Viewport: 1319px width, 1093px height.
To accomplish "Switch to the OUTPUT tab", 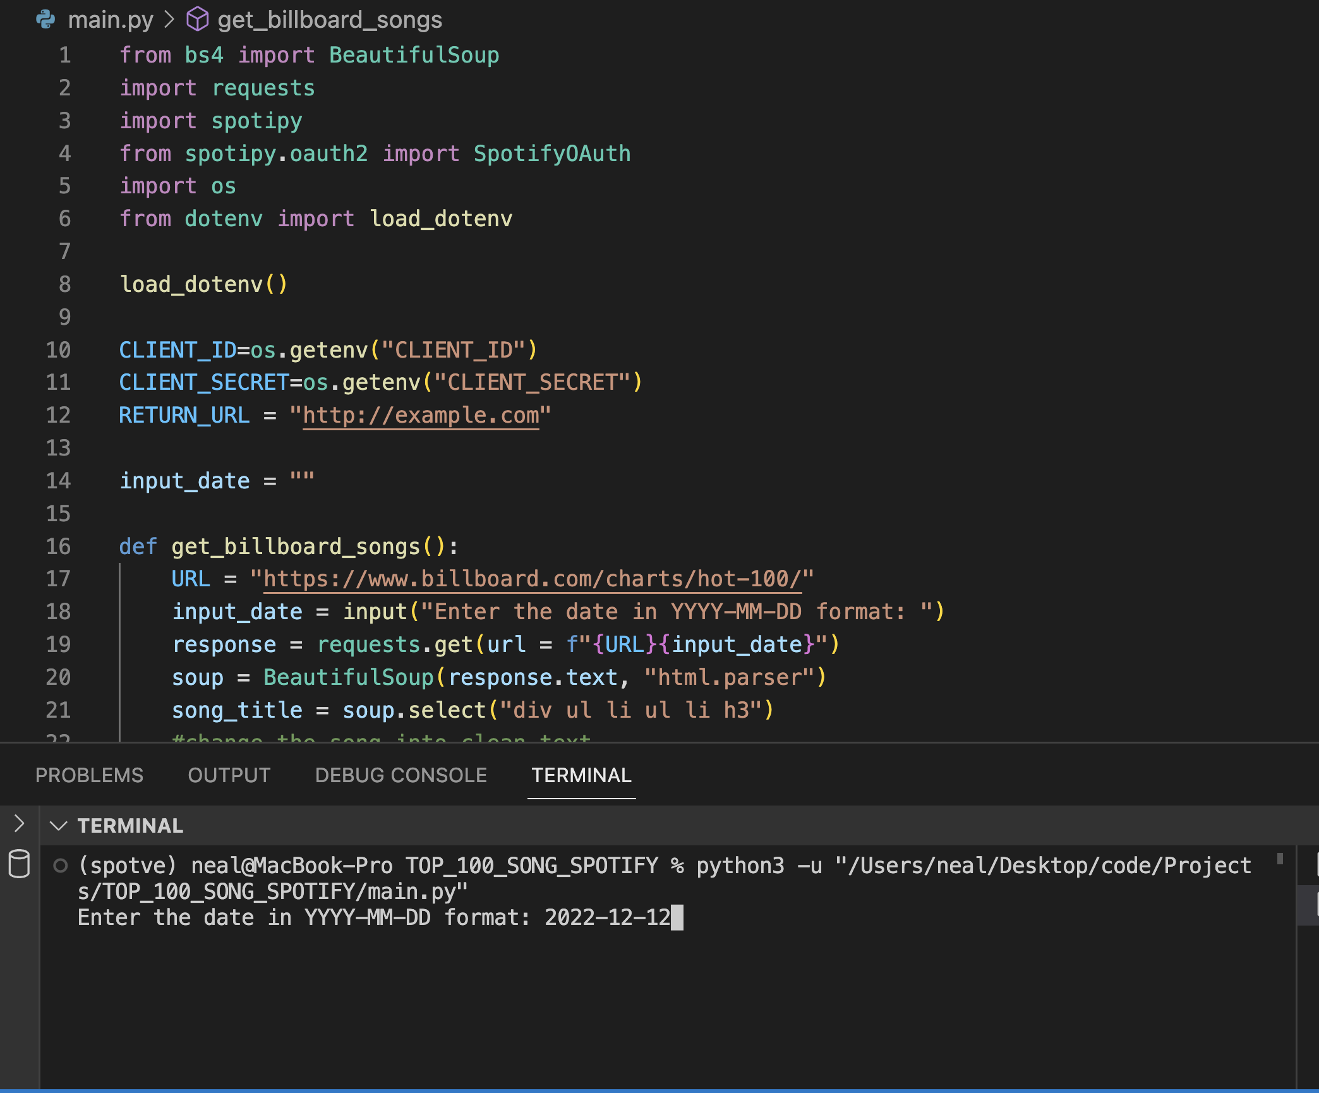I will pyautogui.click(x=229, y=775).
